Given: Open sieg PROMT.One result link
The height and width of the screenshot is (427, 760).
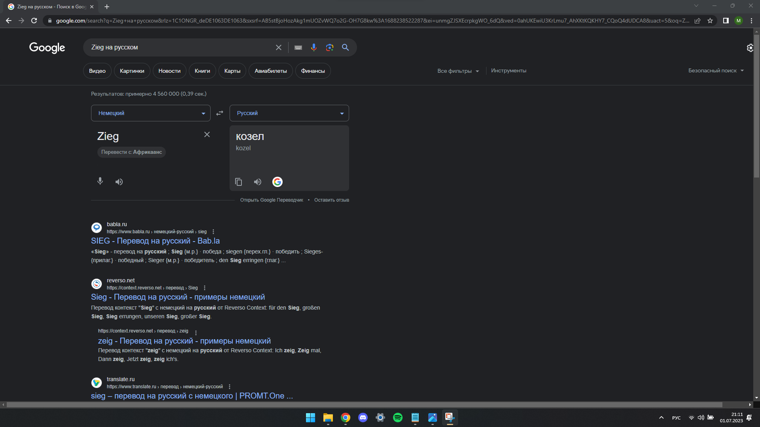Looking at the screenshot, I should click(192, 396).
